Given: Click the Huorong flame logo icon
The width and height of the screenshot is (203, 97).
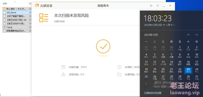Looking at the screenshot, I should 37,6.
